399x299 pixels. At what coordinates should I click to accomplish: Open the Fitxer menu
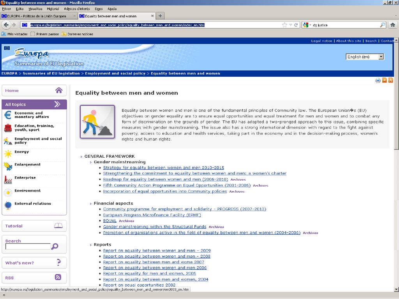point(6,9)
